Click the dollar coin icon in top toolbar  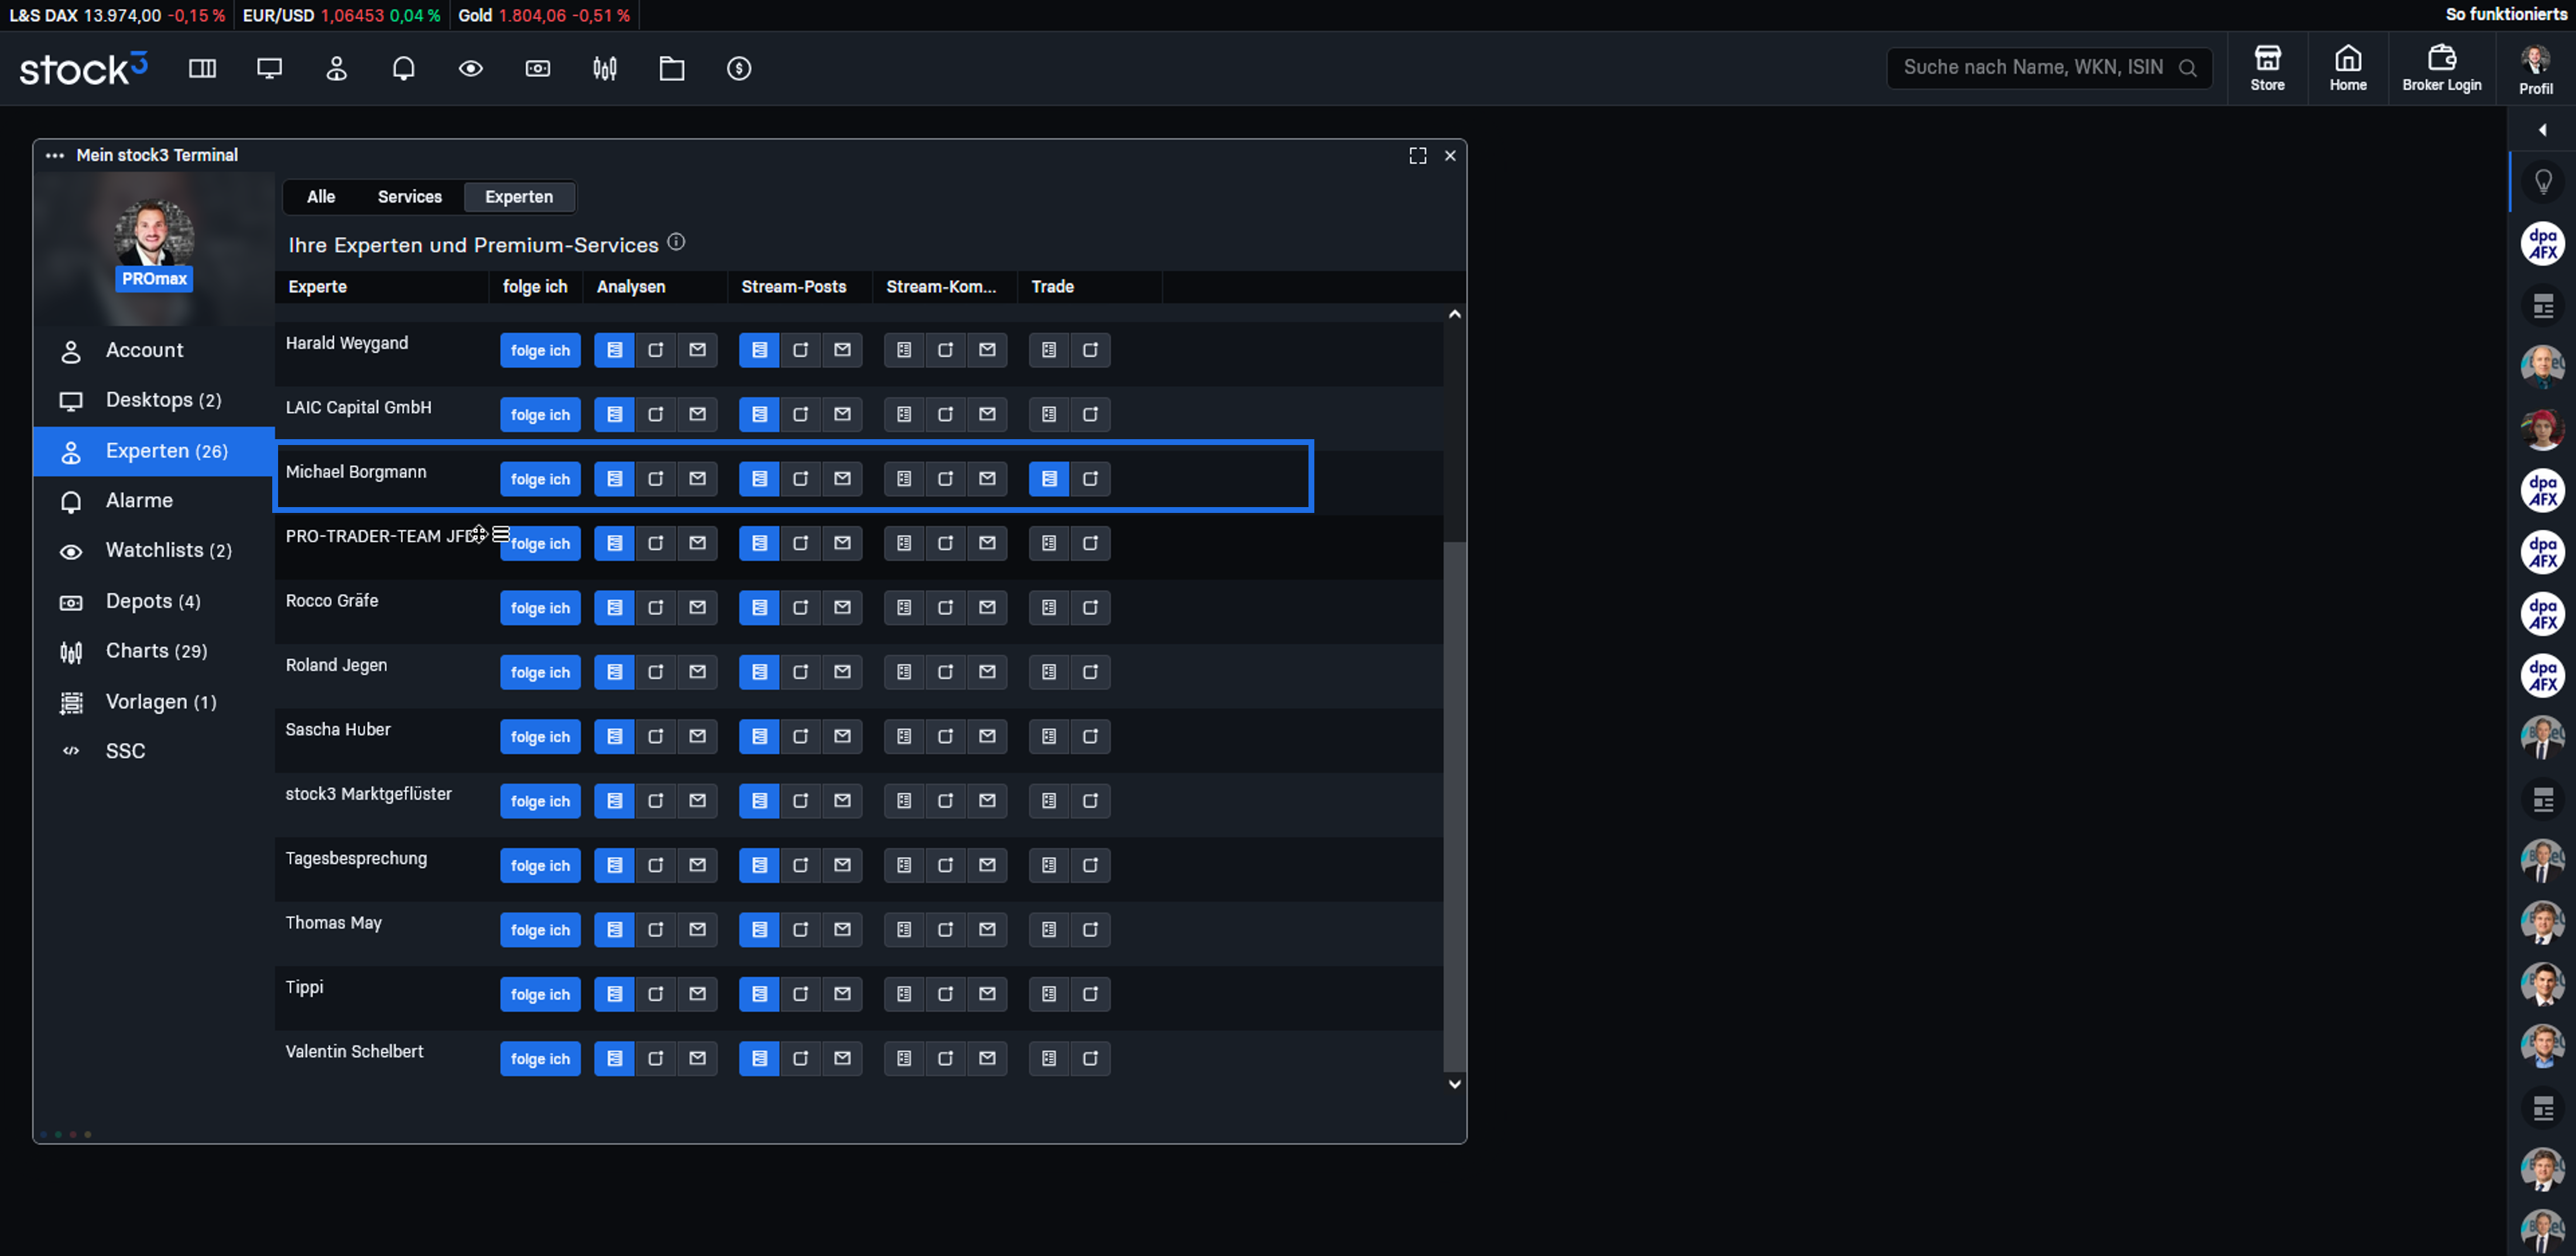tap(738, 68)
